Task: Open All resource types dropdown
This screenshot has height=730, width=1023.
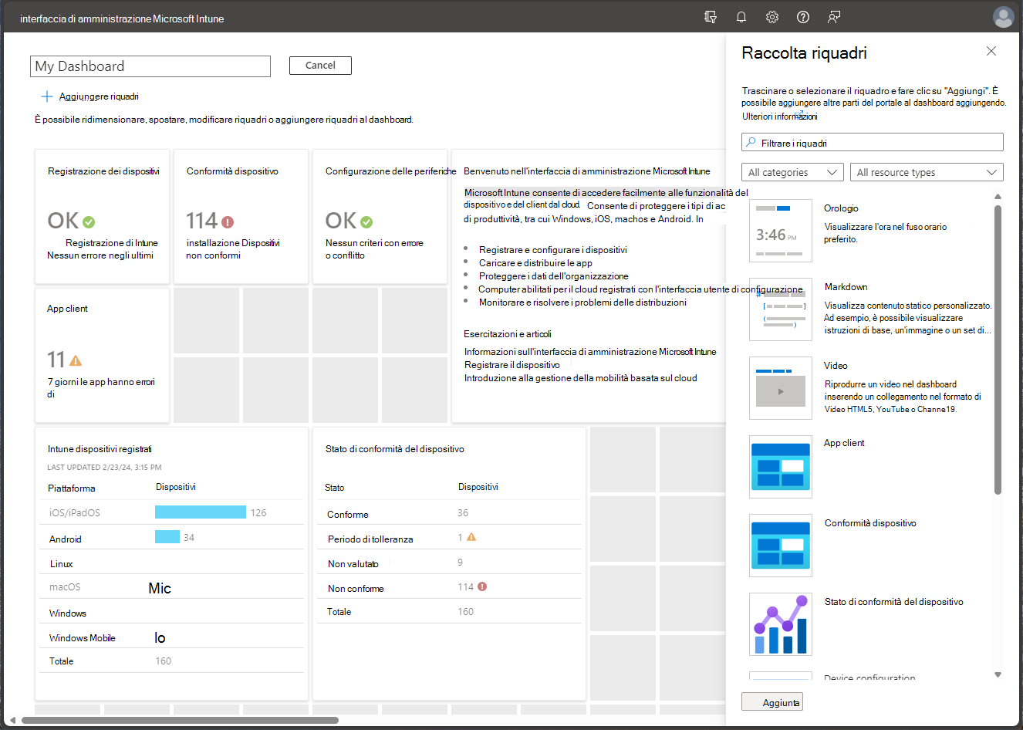Action: [x=927, y=172]
